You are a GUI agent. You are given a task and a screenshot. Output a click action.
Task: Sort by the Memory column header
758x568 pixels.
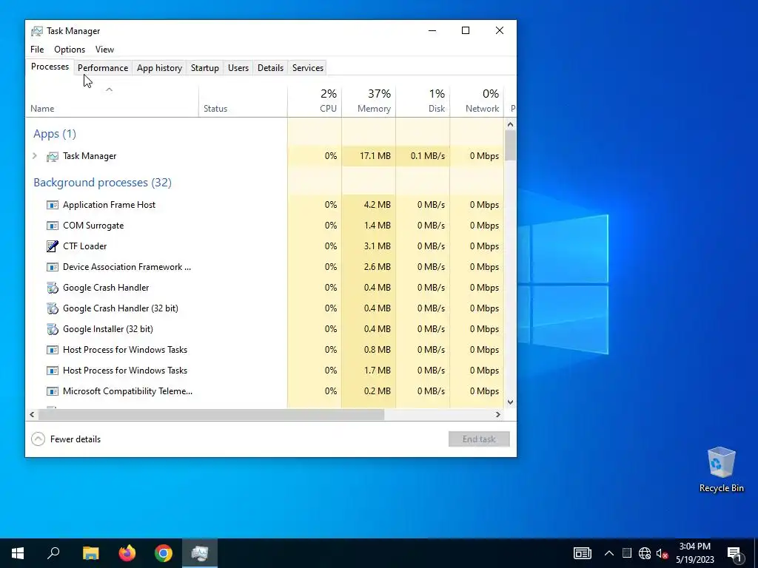coord(369,101)
